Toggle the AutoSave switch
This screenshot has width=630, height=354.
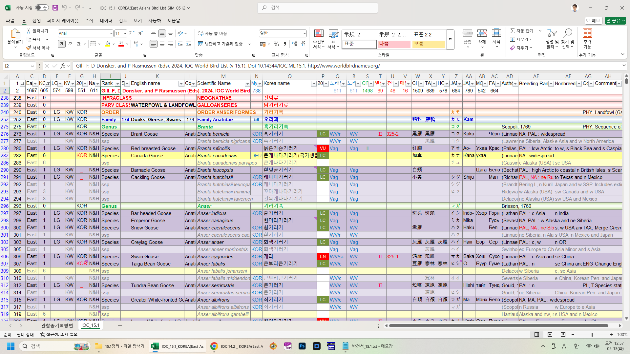(42, 8)
